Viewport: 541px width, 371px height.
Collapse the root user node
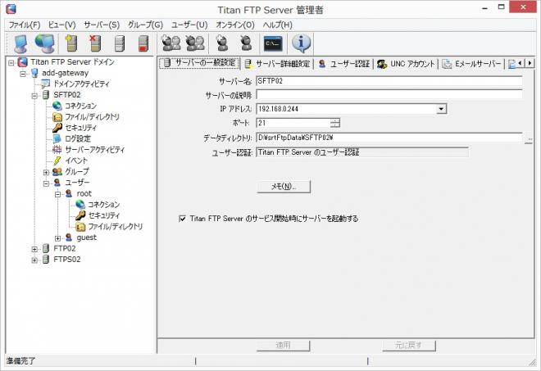(57, 194)
